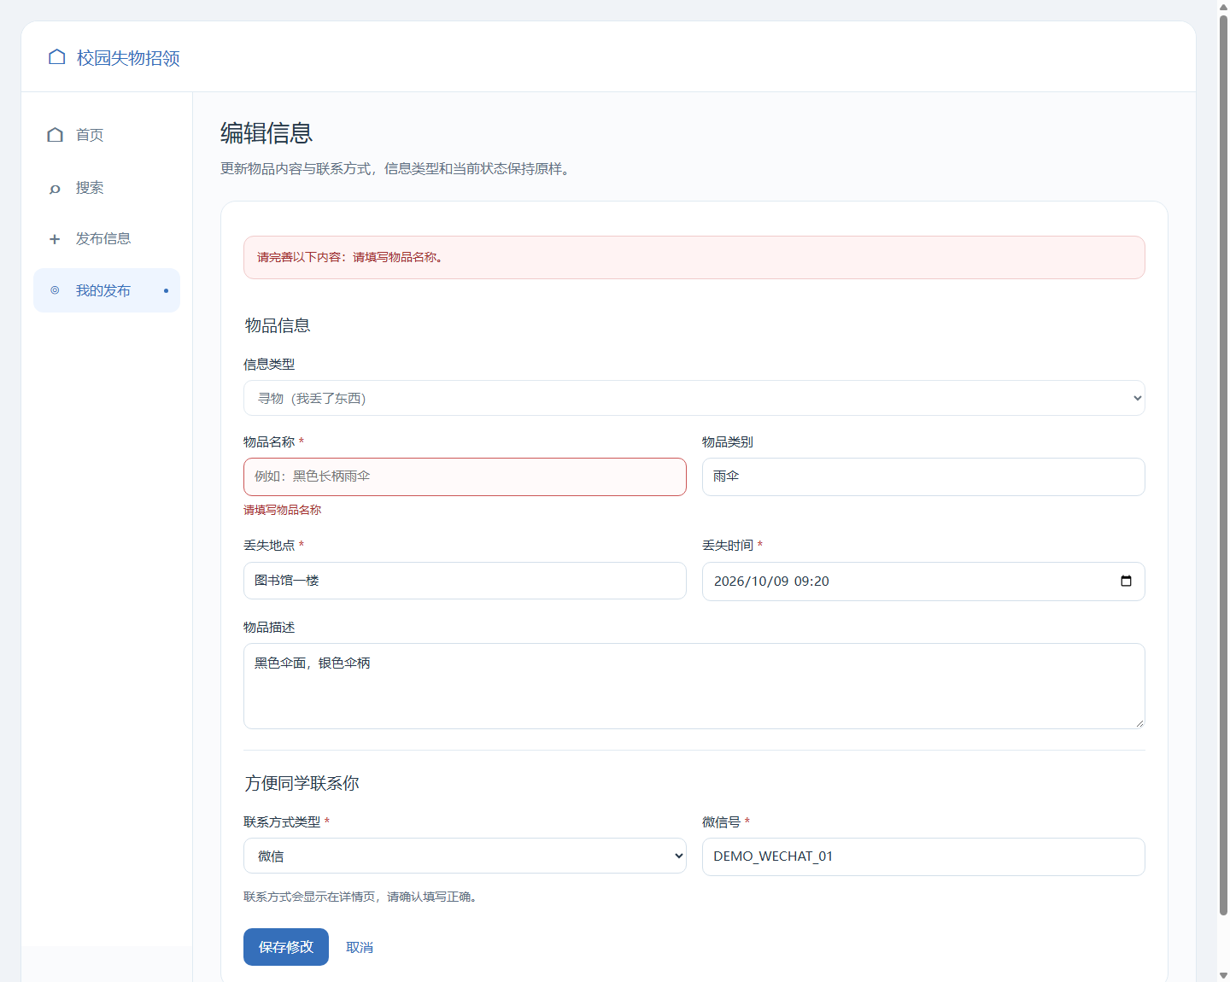Image resolution: width=1230 pixels, height=982 pixels.
Task: Click the 请填写物品名称 validation message below field
Action: coord(283,510)
